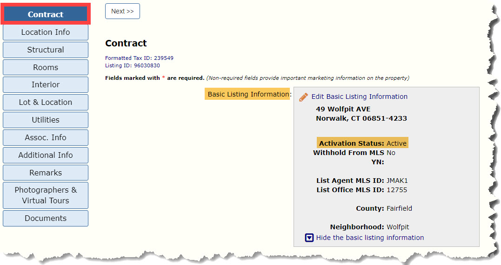Hide the basic listing information
501x265 pixels.
click(x=370, y=238)
